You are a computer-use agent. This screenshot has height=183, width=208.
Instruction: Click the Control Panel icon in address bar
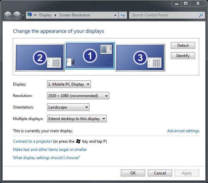click(x=30, y=15)
